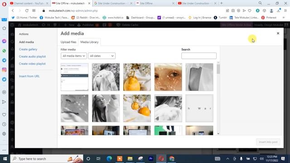Screen dimensions: 290x163
Task: Select the single lemon with blossoms thumbnail
Action: coord(137,77)
